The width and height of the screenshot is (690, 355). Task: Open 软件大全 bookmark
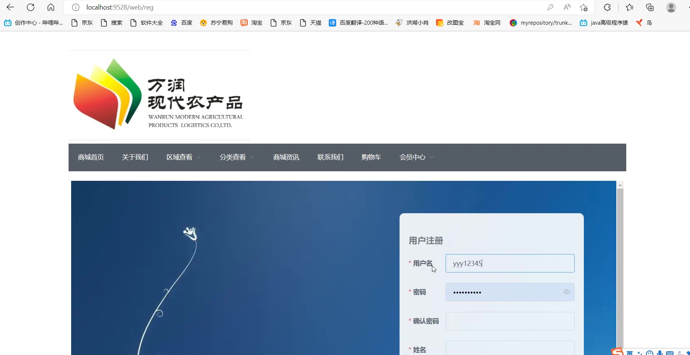pyautogui.click(x=146, y=23)
